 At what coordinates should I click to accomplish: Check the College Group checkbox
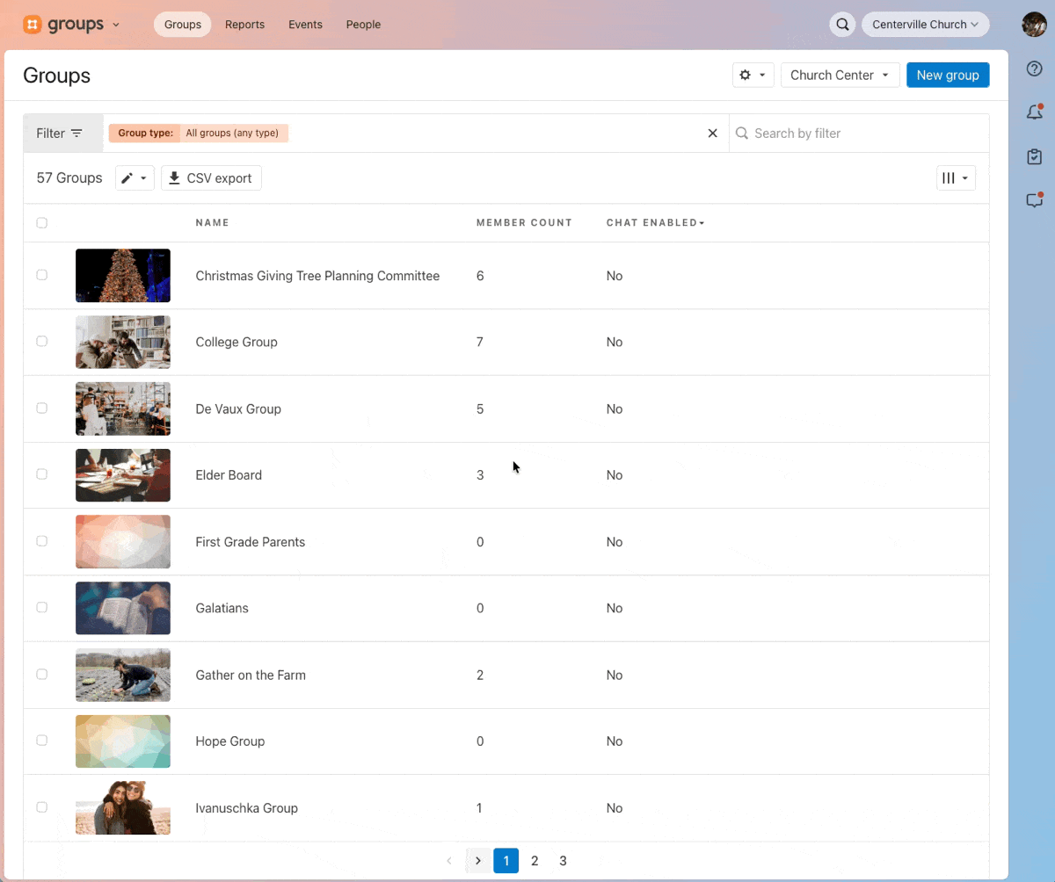tap(41, 341)
